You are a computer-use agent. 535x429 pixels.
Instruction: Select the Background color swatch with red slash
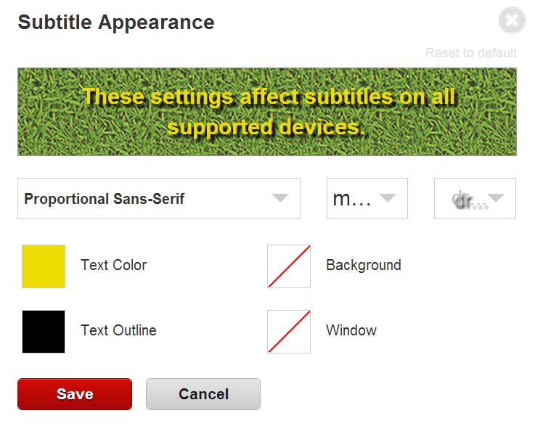point(289,266)
